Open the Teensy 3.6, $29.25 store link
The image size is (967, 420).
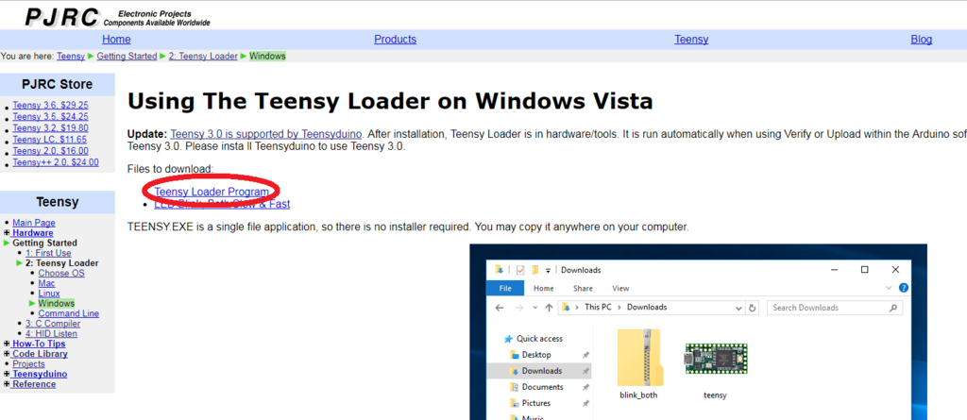click(x=51, y=105)
